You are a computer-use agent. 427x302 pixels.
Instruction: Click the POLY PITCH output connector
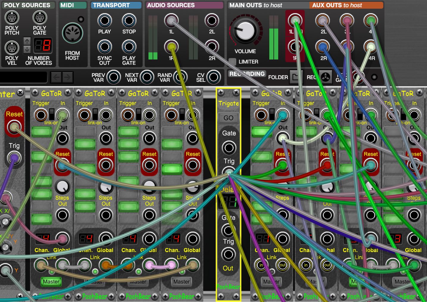pos(12,17)
